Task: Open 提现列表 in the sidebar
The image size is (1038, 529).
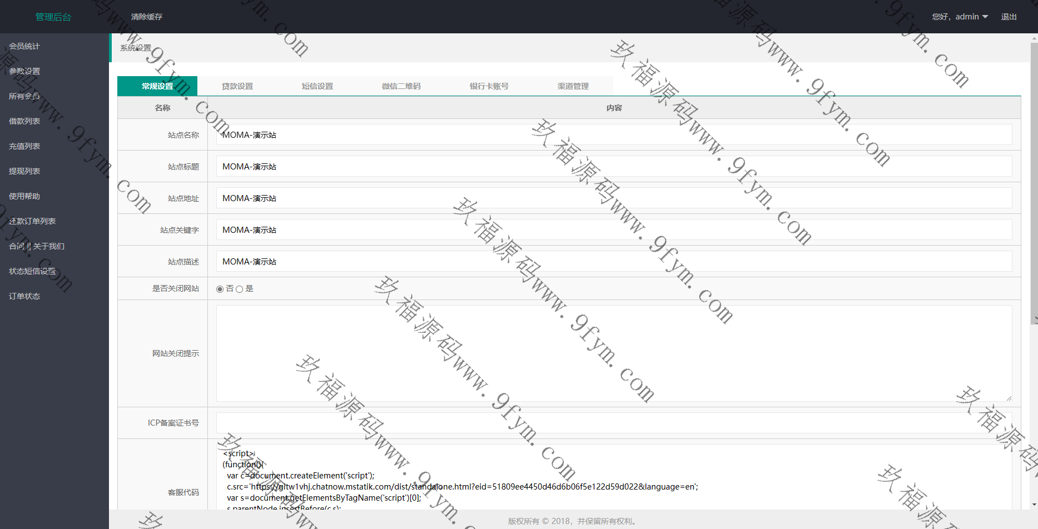Action: (x=24, y=171)
